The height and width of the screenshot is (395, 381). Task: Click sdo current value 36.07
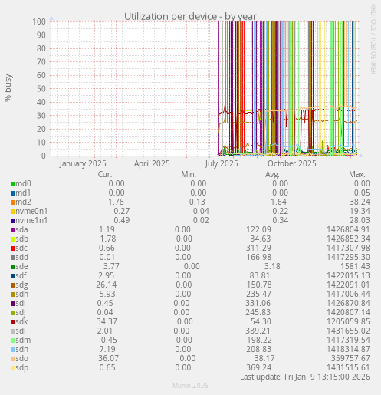[x=109, y=358]
